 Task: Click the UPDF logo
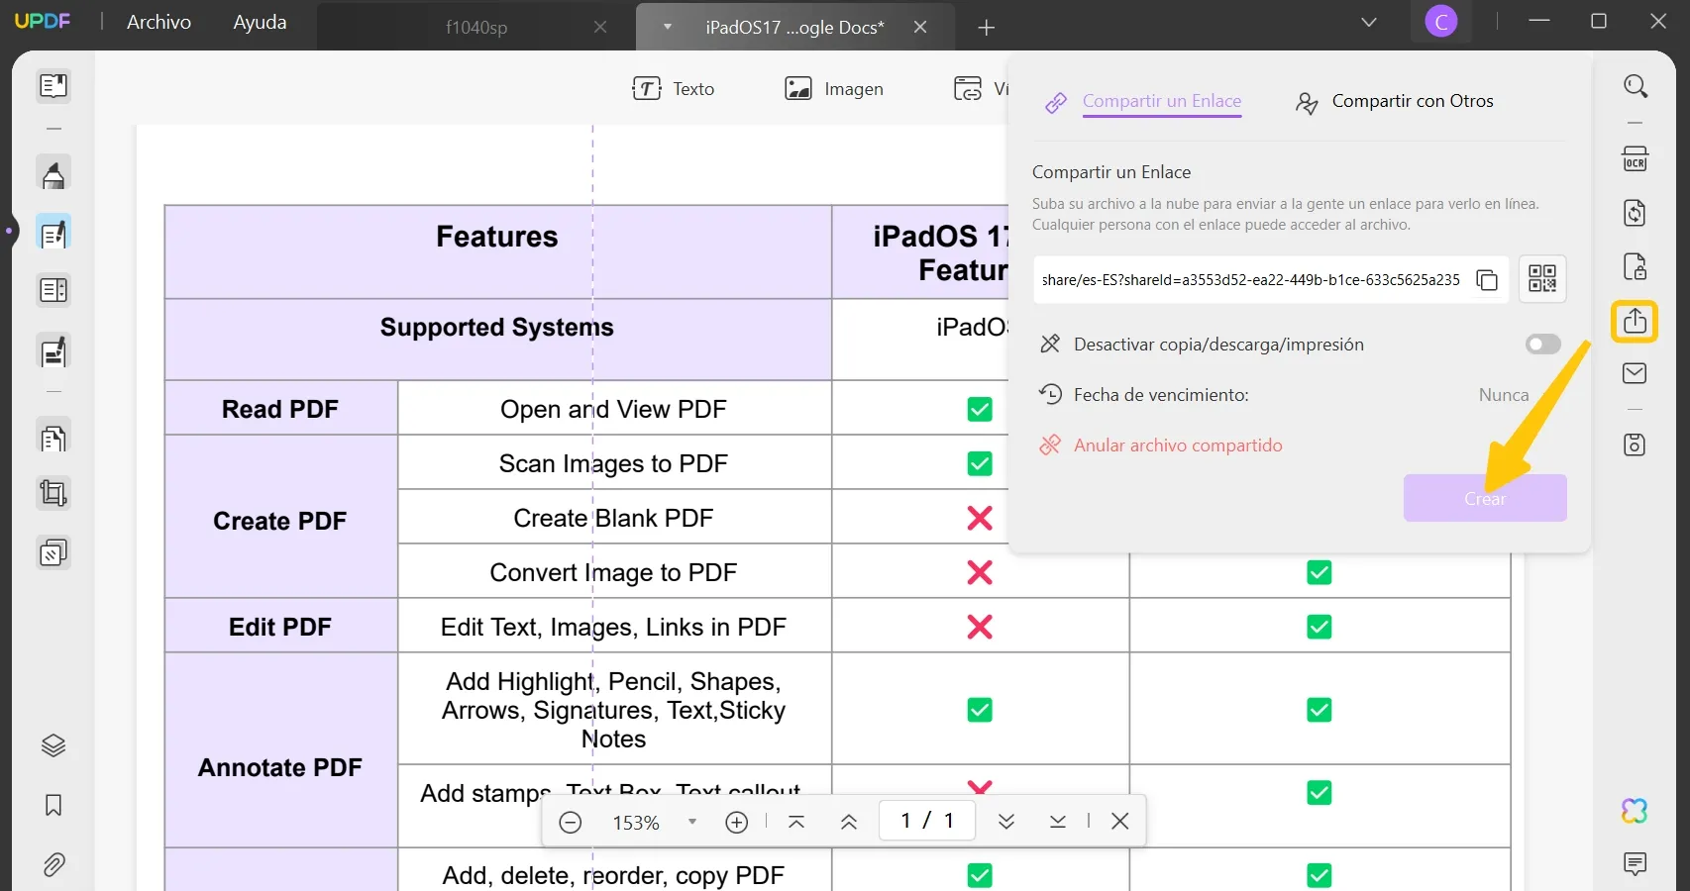tap(43, 21)
